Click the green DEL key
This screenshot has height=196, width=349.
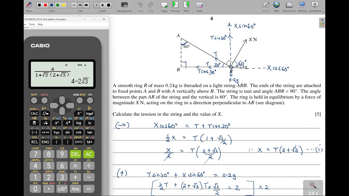(x=75, y=154)
